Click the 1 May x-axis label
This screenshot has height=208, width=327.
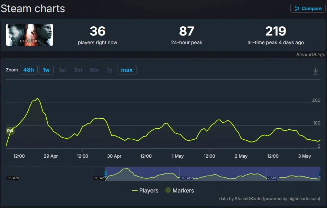[178, 156]
